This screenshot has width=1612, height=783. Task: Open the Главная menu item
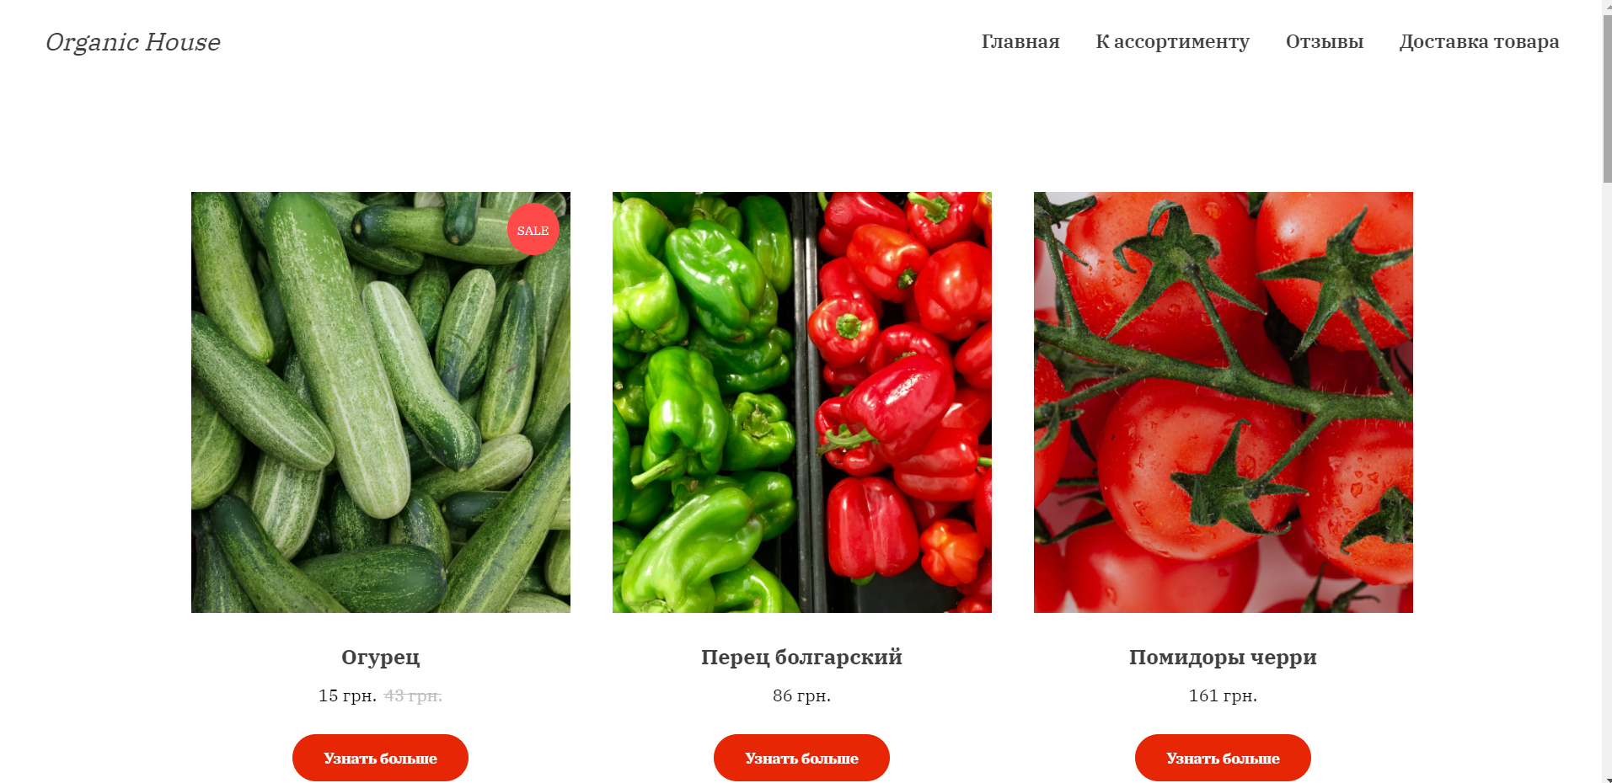tap(1020, 41)
